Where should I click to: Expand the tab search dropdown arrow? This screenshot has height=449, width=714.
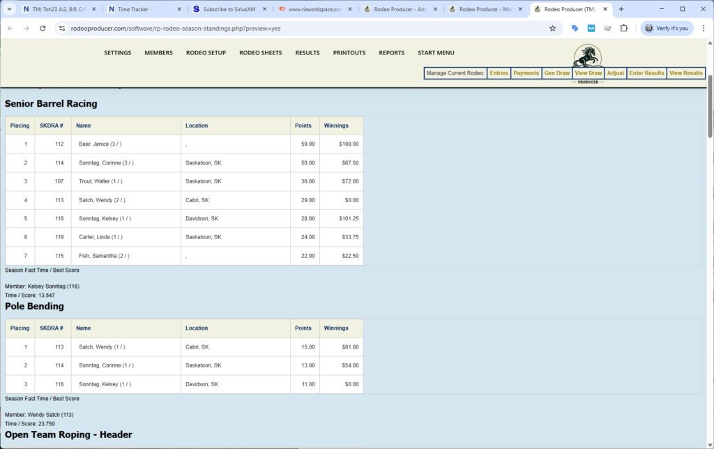pyautogui.click(x=8, y=9)
